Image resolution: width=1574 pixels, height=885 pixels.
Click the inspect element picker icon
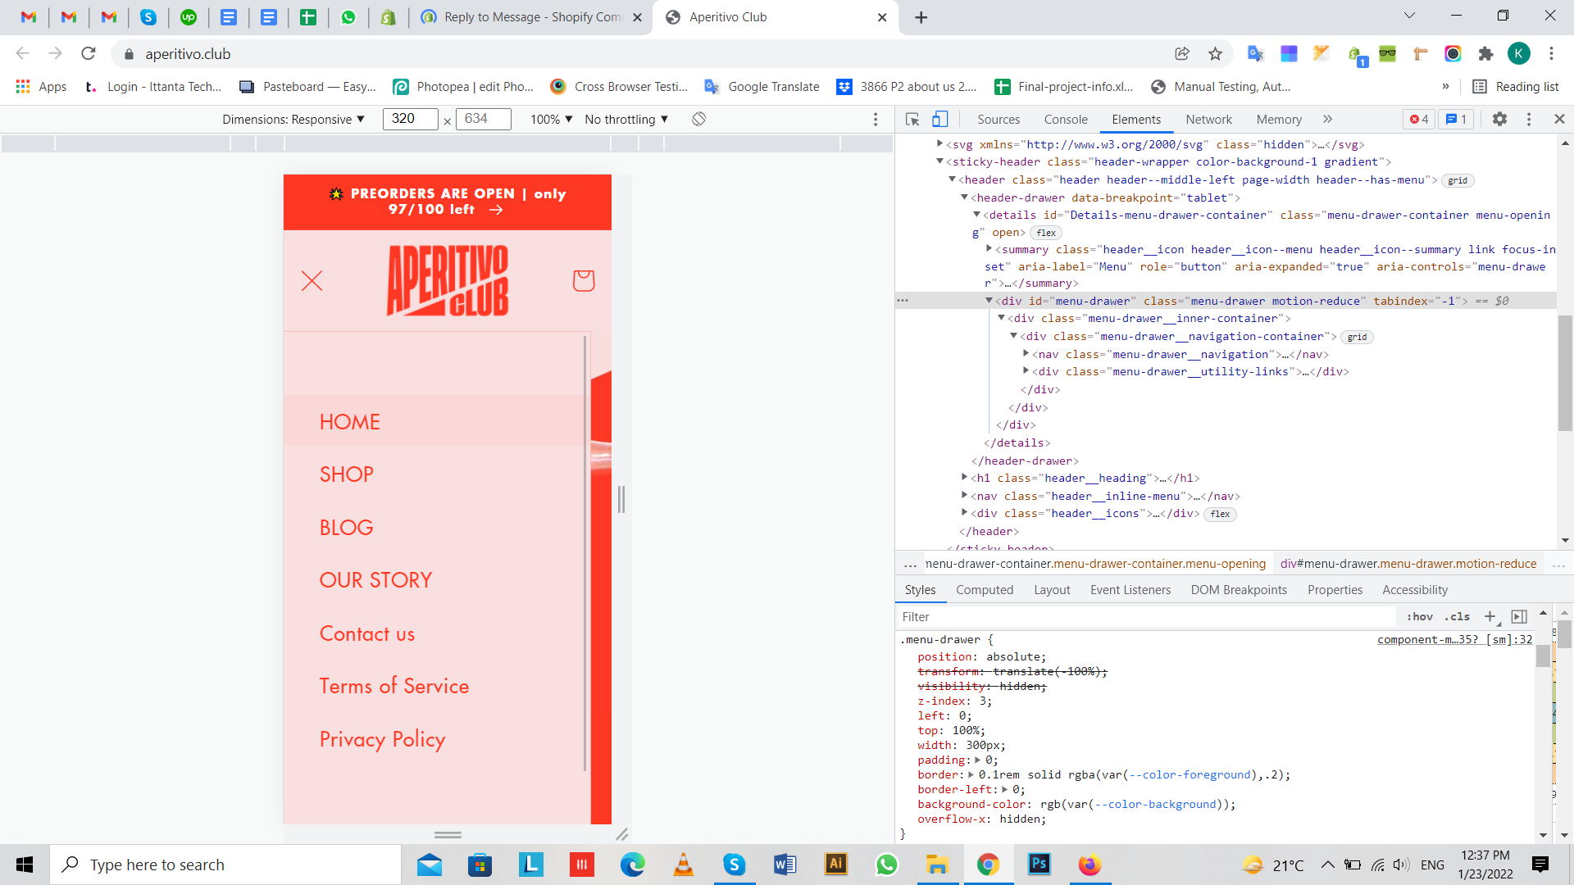(912, 120)
